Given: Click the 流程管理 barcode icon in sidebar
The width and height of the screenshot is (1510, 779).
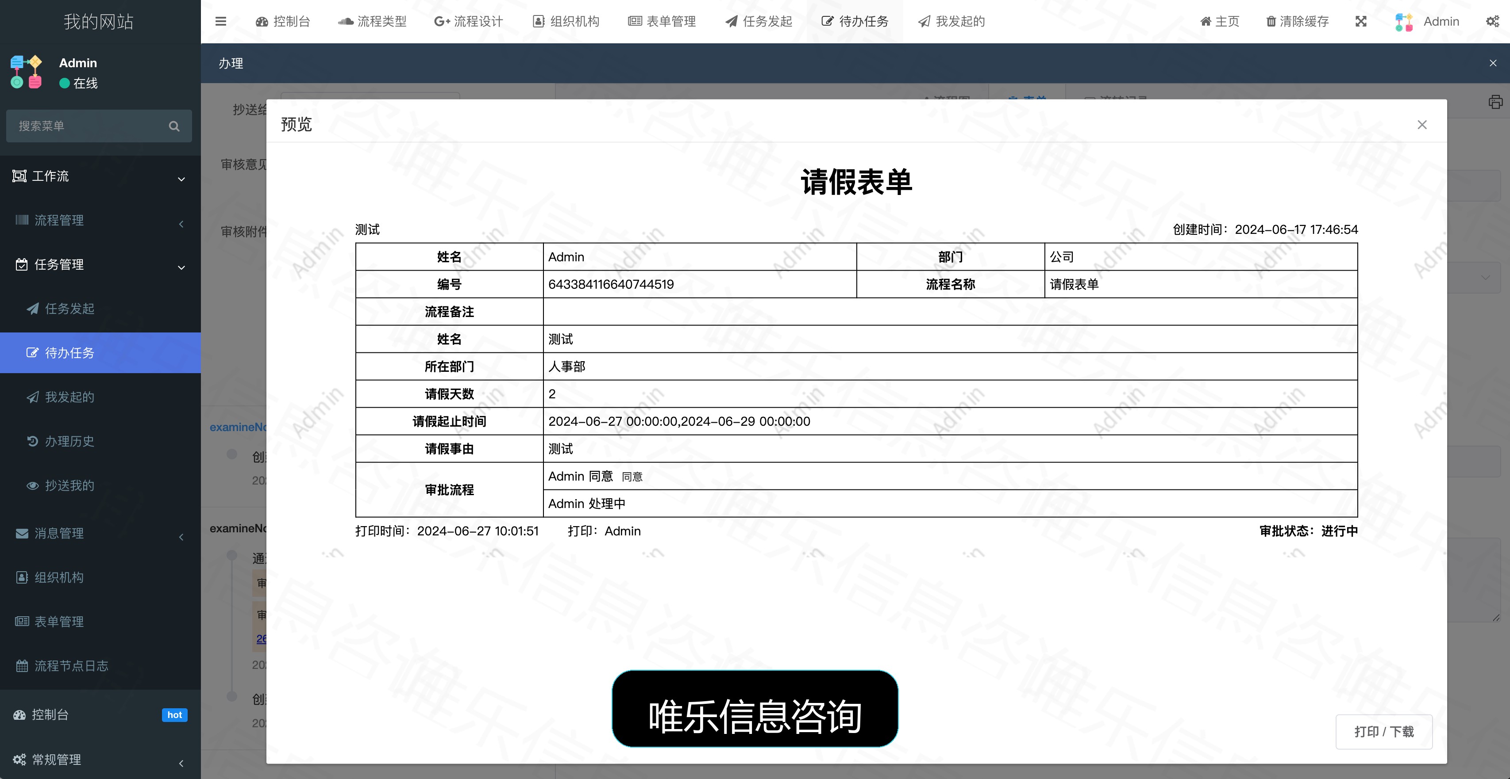Looking at the screenshot, I should (x=22, y=220).
